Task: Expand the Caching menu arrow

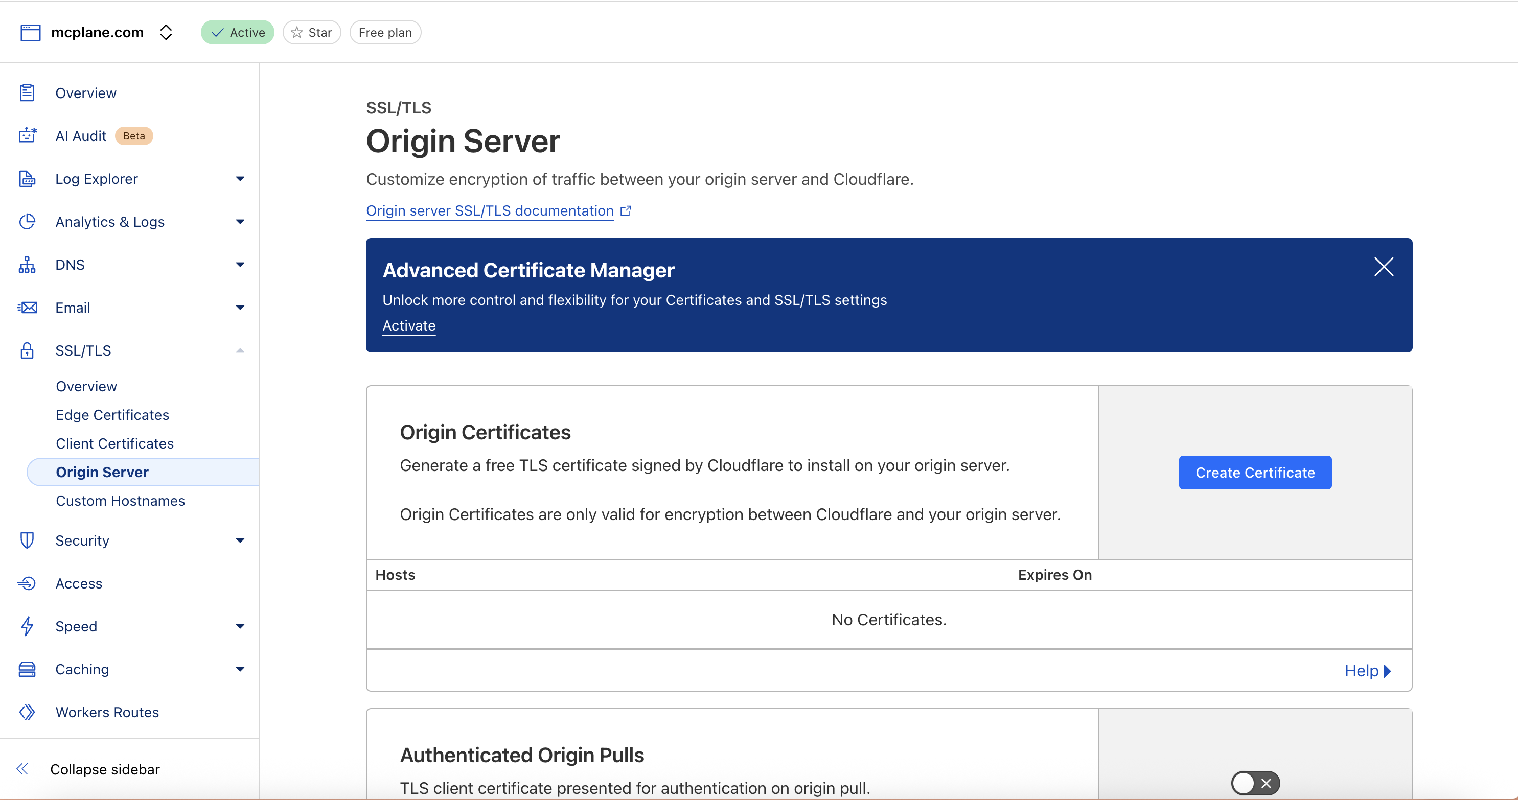Action: tap(240, 669)
